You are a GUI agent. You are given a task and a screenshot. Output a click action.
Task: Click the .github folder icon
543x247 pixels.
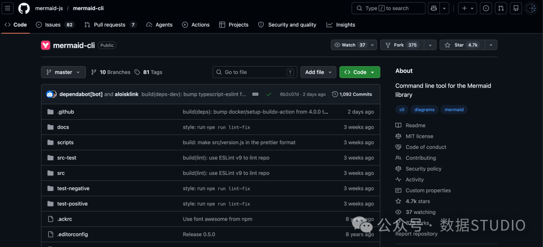pos(51,112)
